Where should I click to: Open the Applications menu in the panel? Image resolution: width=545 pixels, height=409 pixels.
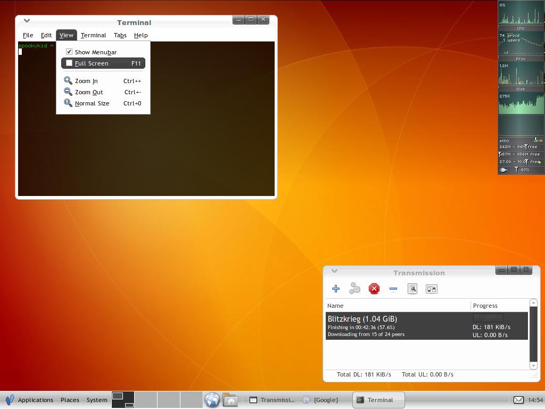click(36, 400)
